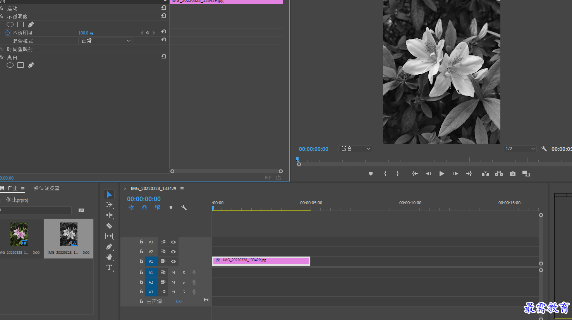The width and height of the screenshot is (572, 320).
Task: Open program monitor settings wrench
Action: (544, 149)
